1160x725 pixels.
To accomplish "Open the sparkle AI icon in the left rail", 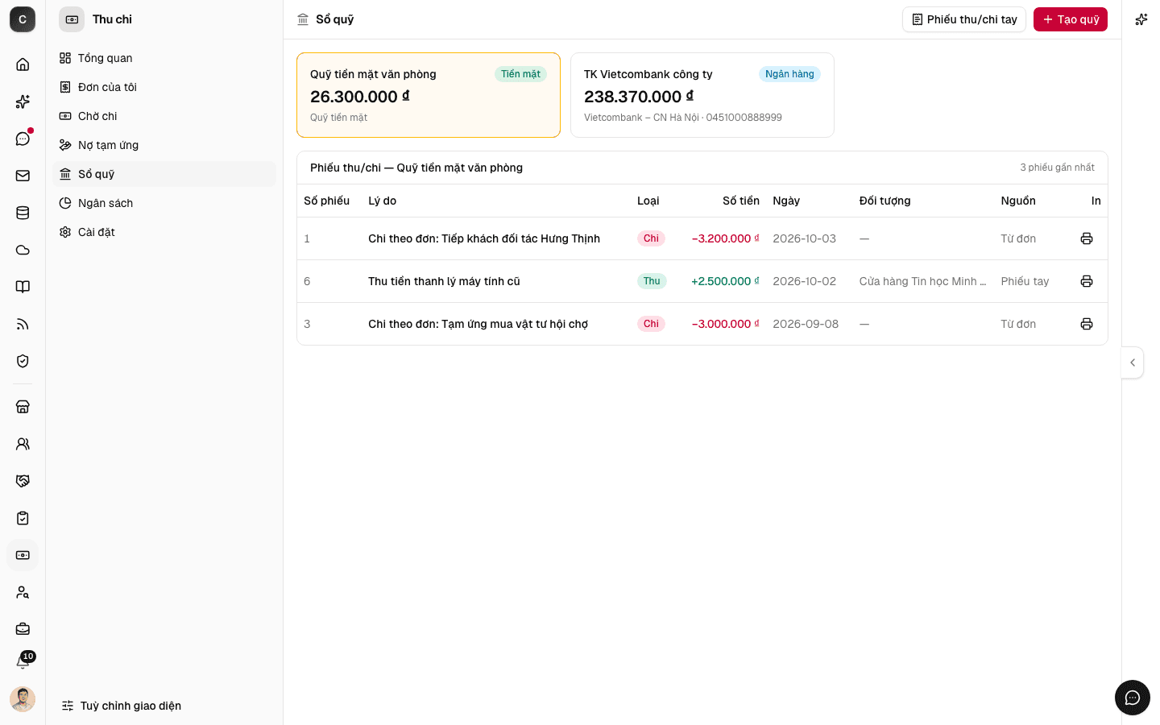I will 23,101.
